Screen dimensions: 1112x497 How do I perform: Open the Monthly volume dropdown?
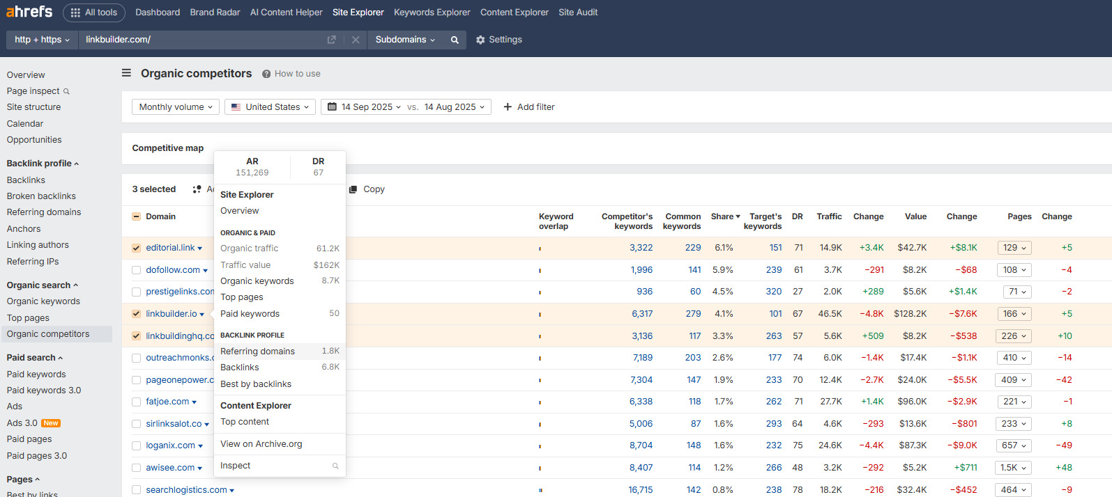[176, 107]
